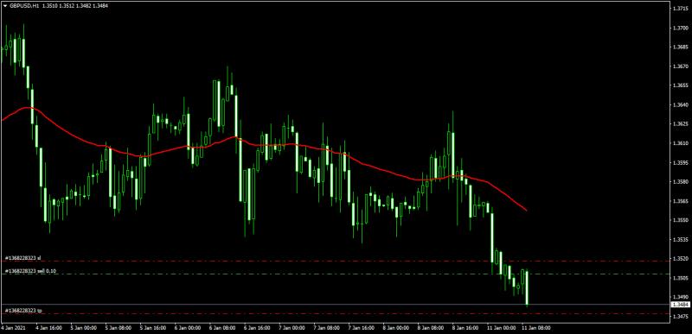
Task: Click the 1.3475 price scale label
Action: point(680,317)
